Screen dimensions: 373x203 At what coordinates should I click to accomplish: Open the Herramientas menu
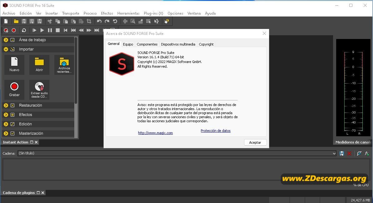tap(128, 13)
